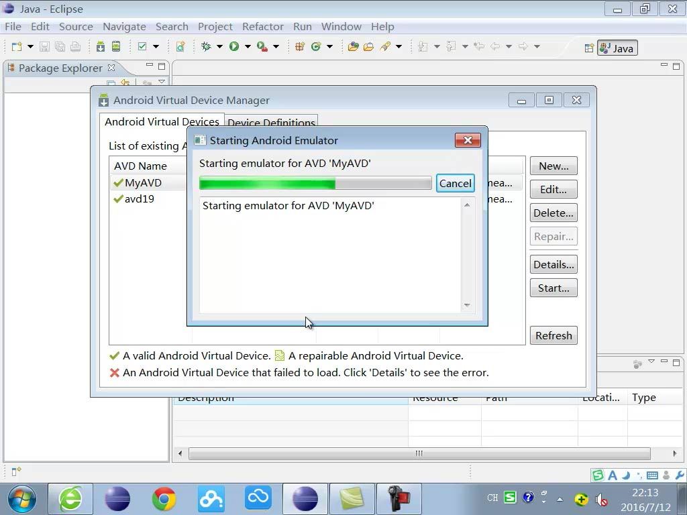Click the New... button in AVD Manager
Viewport: 687px width, 515px height.
(x=553, y=166)
